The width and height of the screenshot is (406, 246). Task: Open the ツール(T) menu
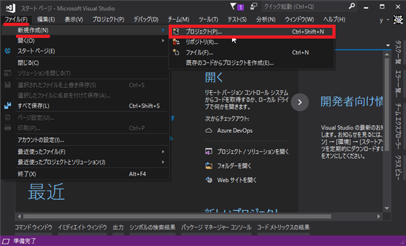coord(209,20)
